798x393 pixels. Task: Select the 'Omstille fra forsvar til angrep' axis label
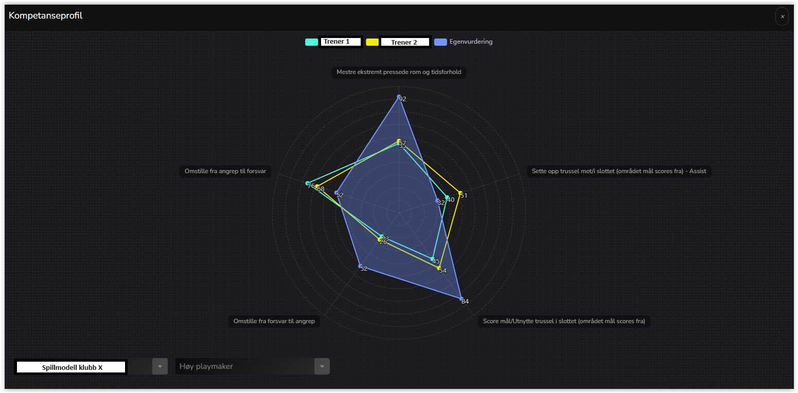click(274, 321)
